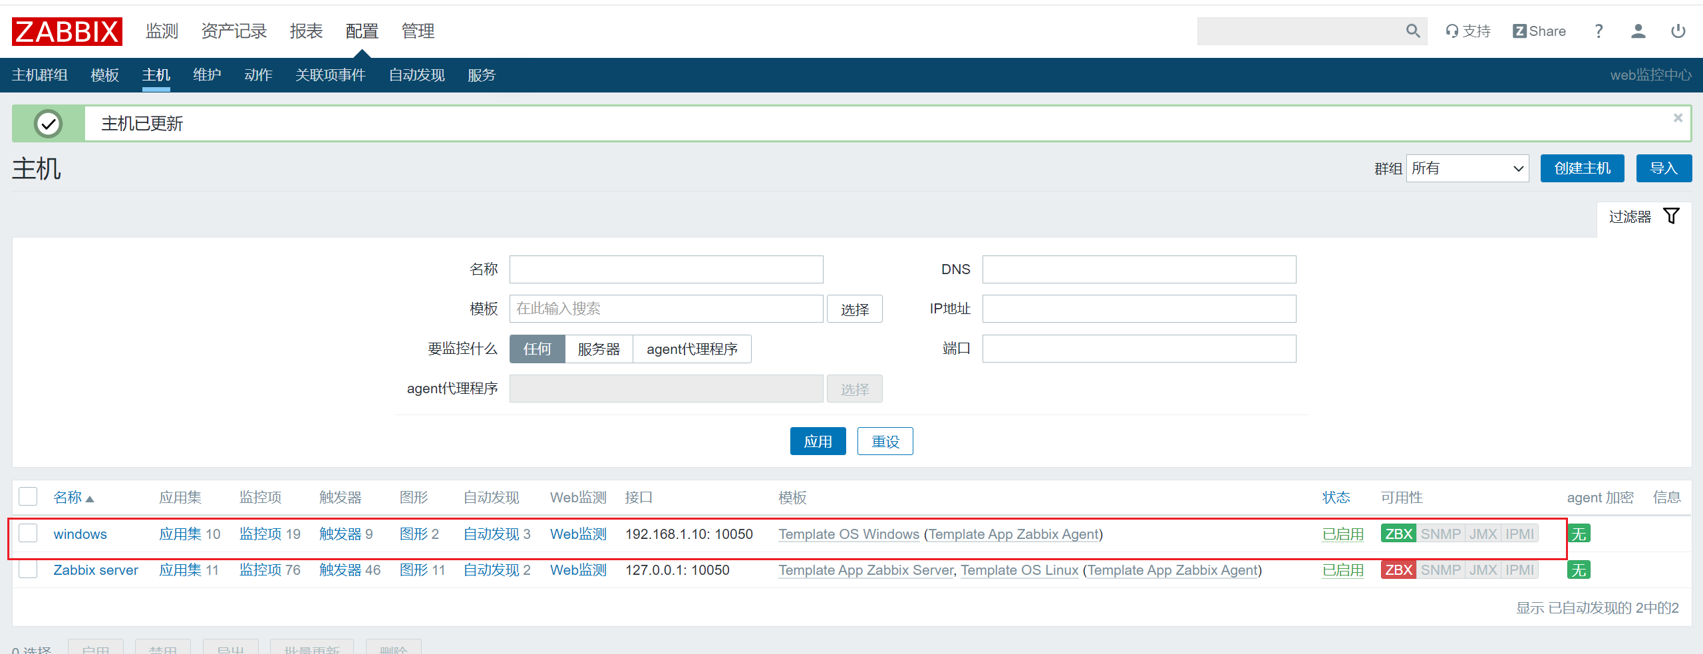Image resolution: width=1703 pixels, height=654 pixels.
Task: Click the 应用 filter button
Action: pos(818,441)
